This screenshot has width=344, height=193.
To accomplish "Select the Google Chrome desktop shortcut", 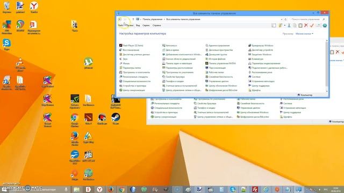I will 75,120.
